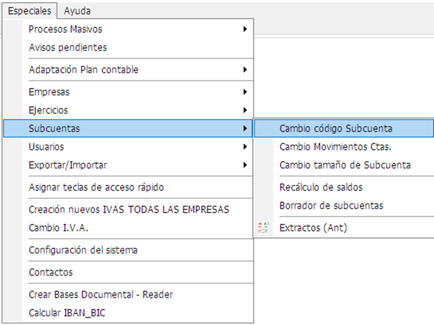Open Configuración del sistema
The width and height of the screenshot is (434, 325).
128,250
